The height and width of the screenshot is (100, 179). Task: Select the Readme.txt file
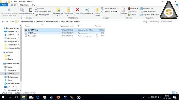click(65, 36)
